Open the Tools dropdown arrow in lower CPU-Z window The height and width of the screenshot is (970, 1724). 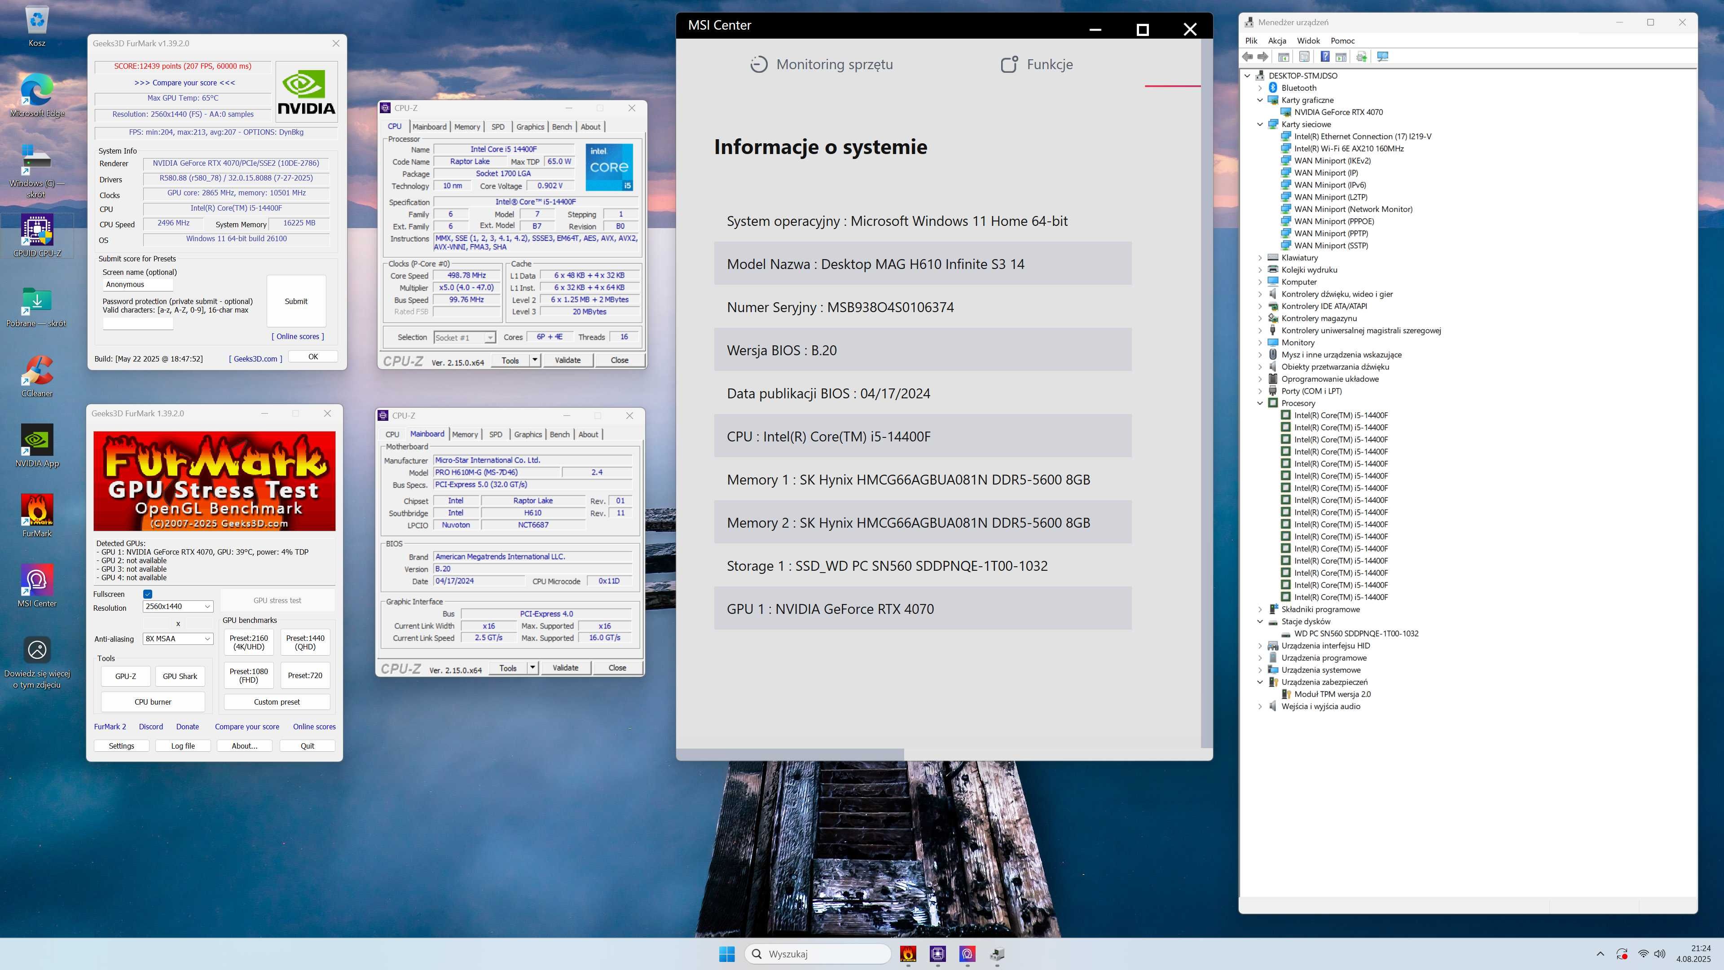coord(533,667)
